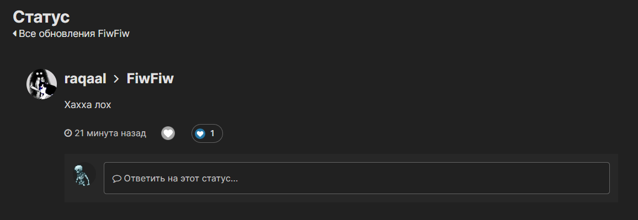Click the rounded reaction pill border
This screenshot has width=638, height=220.
(x=207, y=125)
